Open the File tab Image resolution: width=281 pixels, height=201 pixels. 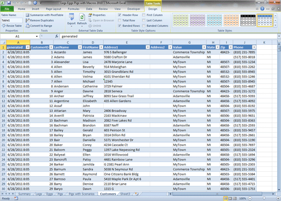(x=7, y=9)
